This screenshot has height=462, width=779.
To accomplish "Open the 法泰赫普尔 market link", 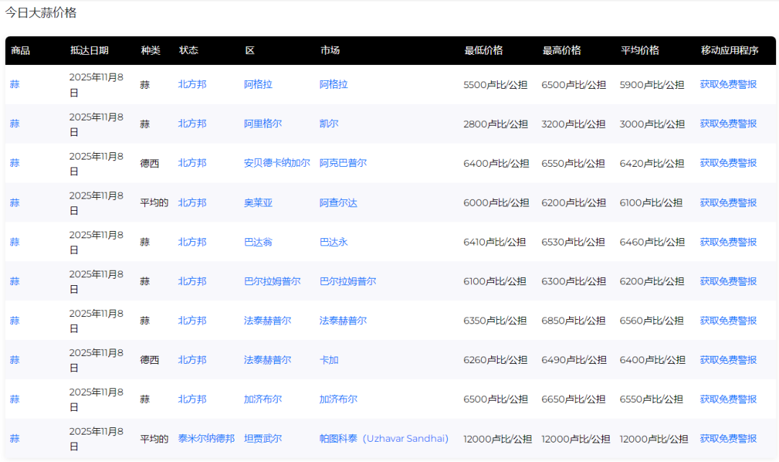I will coord(343,321).
